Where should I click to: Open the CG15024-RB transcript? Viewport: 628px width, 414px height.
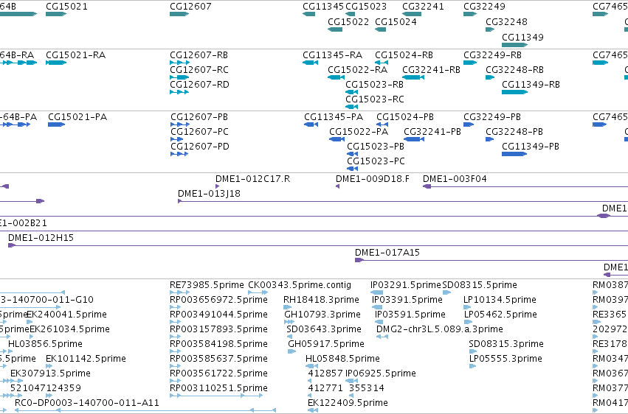pyautogui.click(x=382, y=63)
